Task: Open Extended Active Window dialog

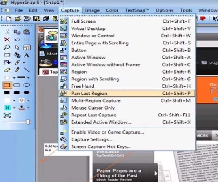Action: click(x=127, y=122)
